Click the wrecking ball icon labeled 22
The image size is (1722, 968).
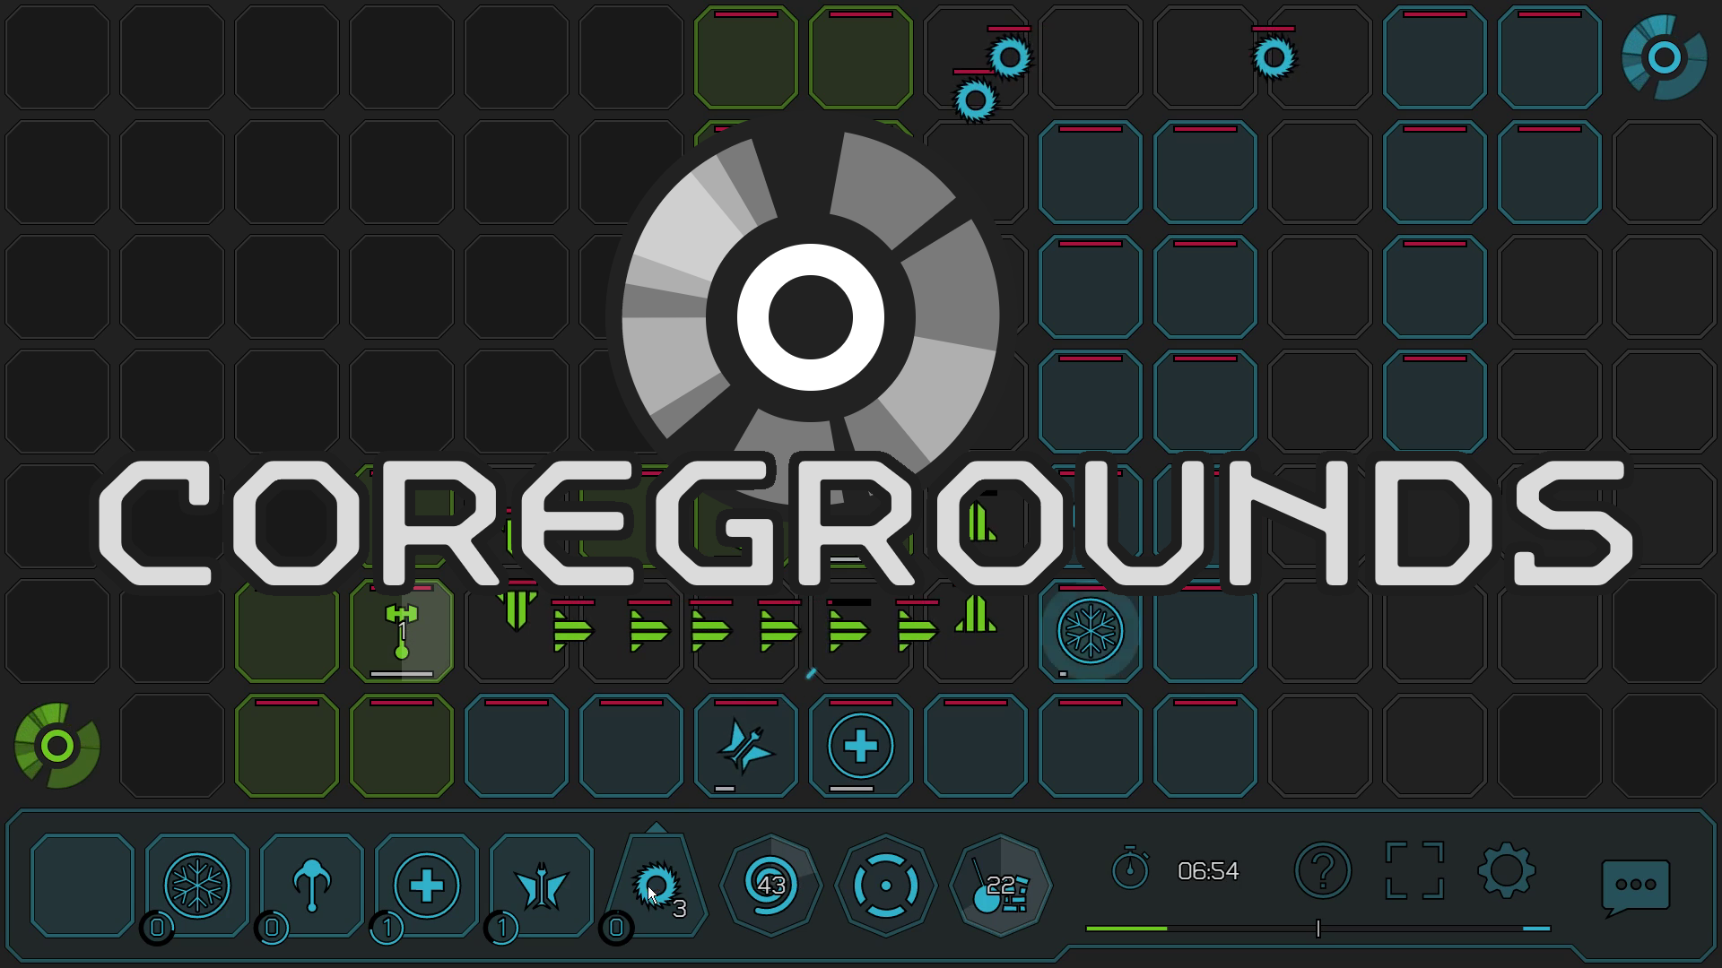[x=1001, y=886]
